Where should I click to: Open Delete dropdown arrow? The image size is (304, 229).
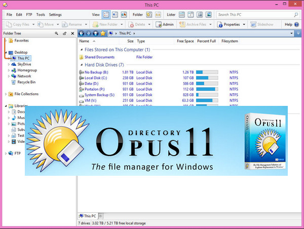pyautogui.click(x=149, y=24)
